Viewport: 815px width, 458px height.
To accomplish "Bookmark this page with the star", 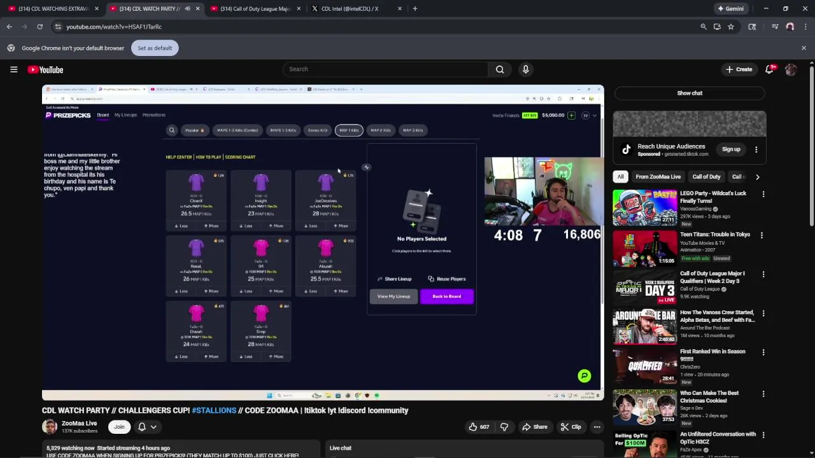I will pos(731,27).
